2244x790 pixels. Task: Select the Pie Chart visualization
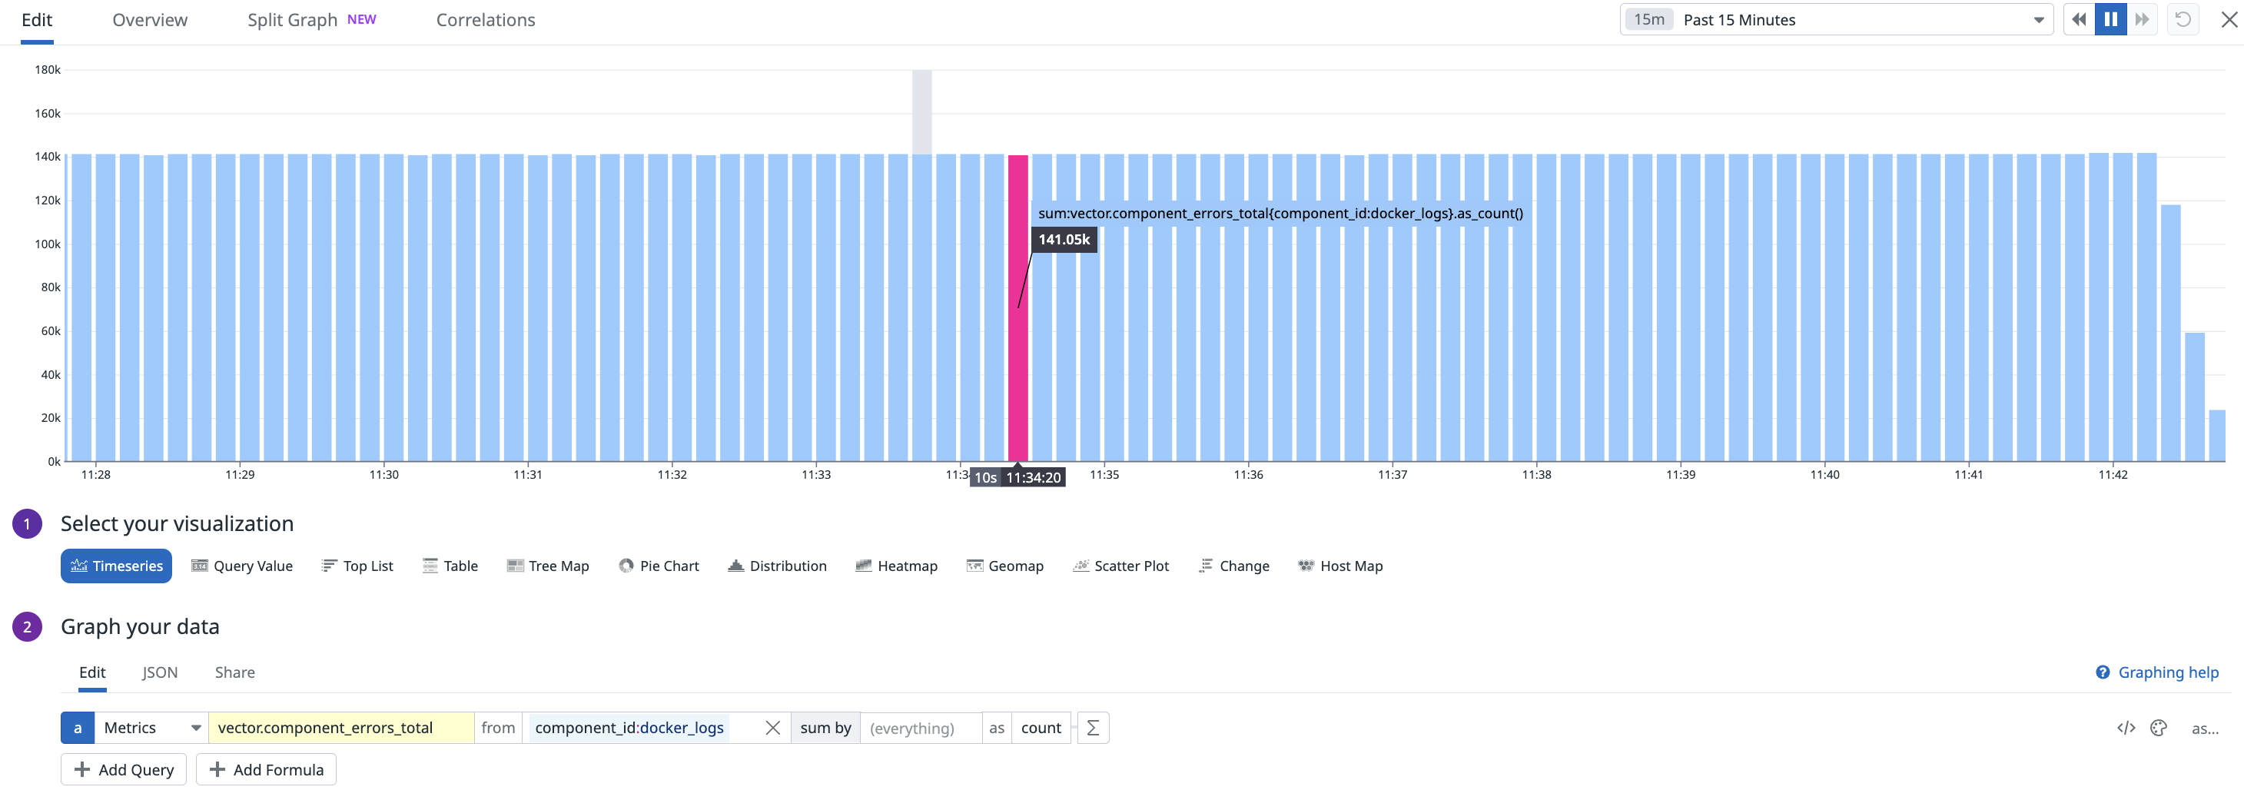pos(659,566)
